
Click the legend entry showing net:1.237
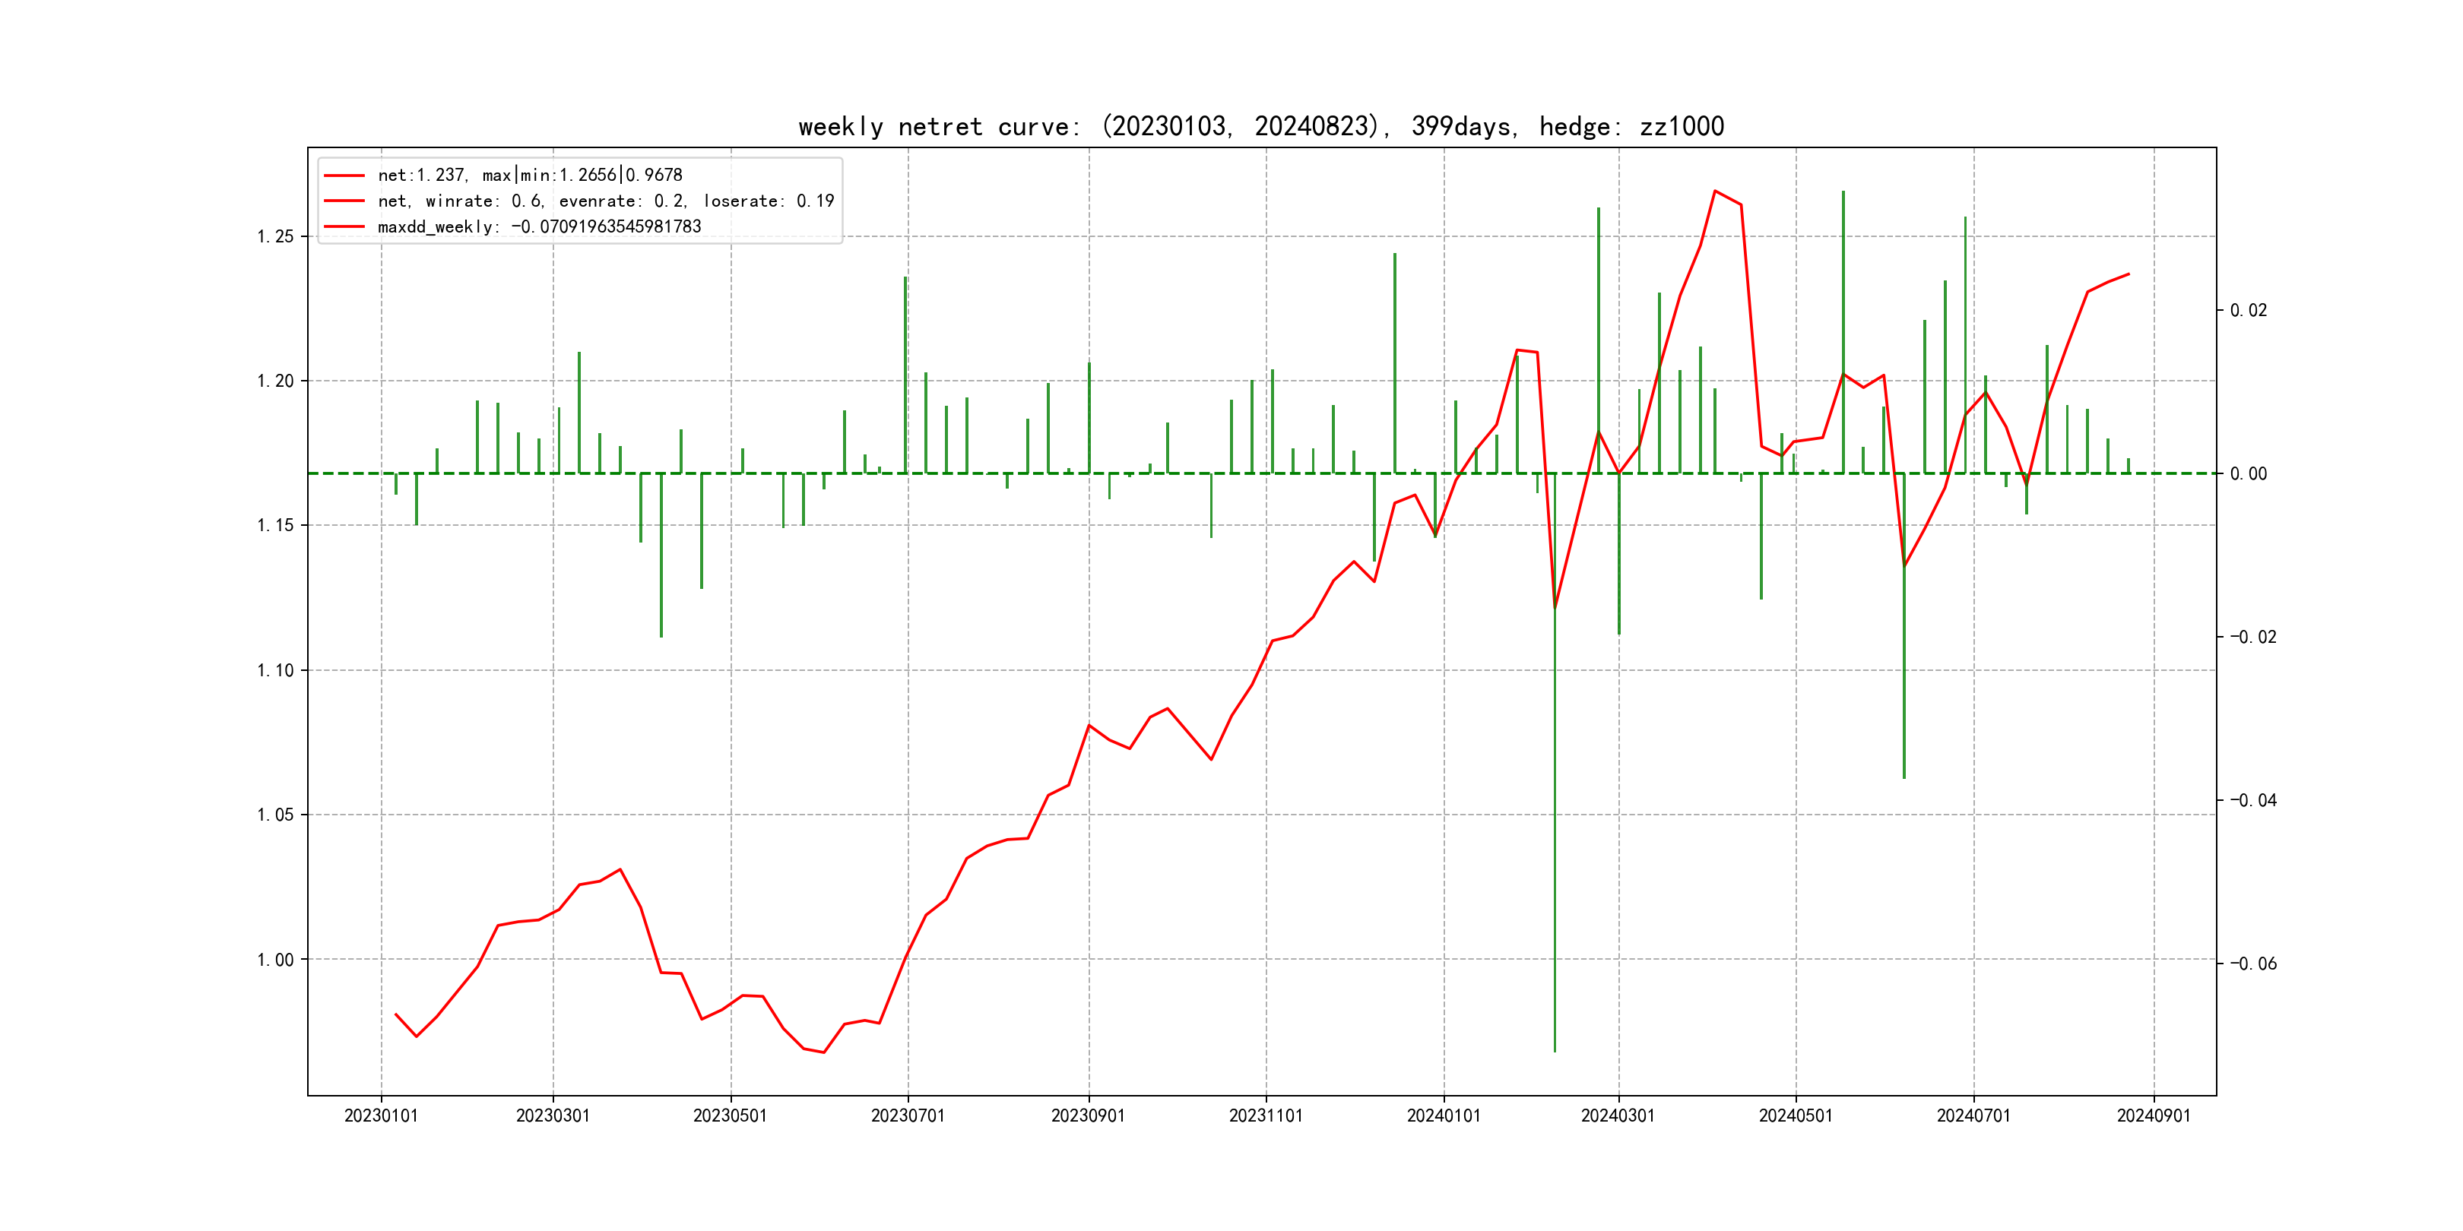pyautogui.click(x=530, y=175)
